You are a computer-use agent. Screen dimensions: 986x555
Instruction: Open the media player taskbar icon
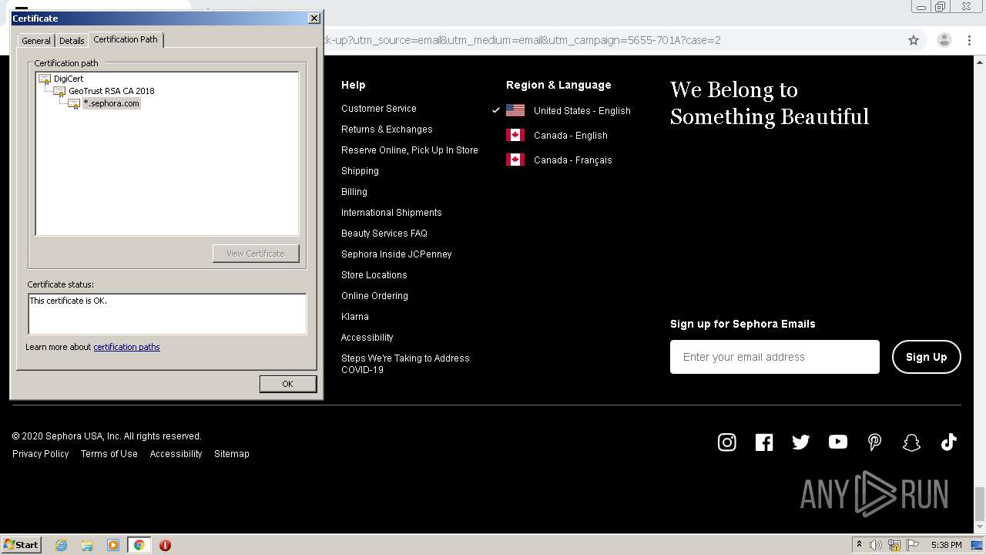click(113, 545)
